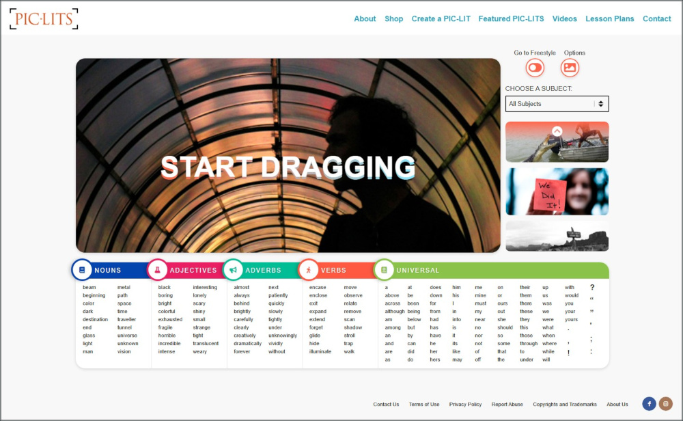683x421 pixels.
Task: Click the question mark punctuation
Action: (x=592, y=287)
